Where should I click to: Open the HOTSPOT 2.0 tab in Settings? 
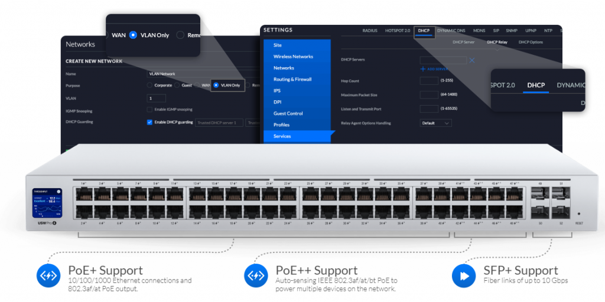coord(398,31)
